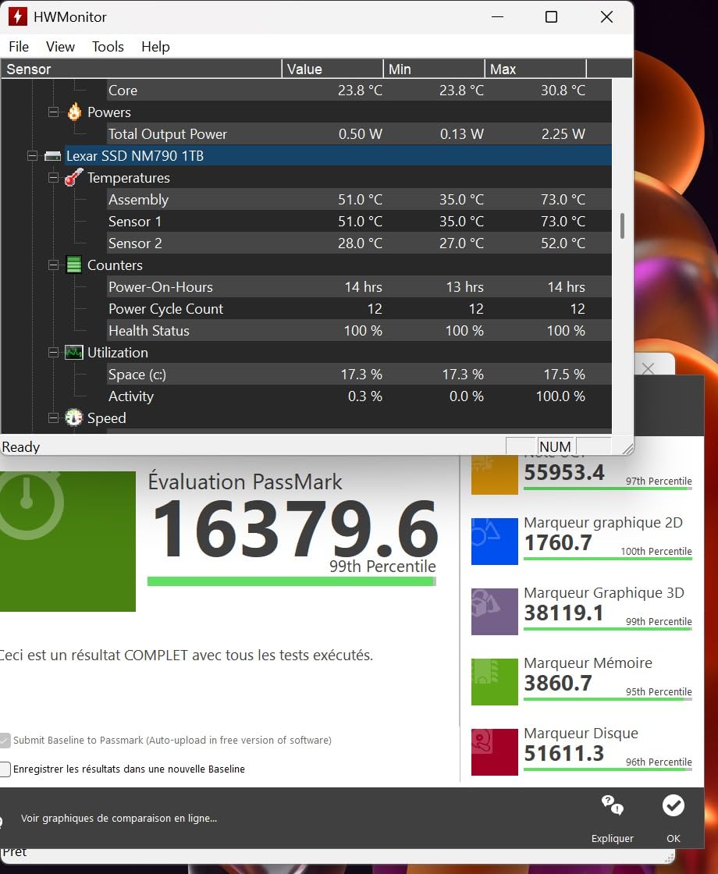
Task: Open the View menu
Action: point(60,47)
